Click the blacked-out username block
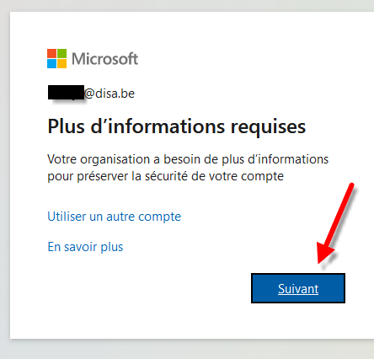374x359 pixels. pyautogui.click(x=66, y=93)
